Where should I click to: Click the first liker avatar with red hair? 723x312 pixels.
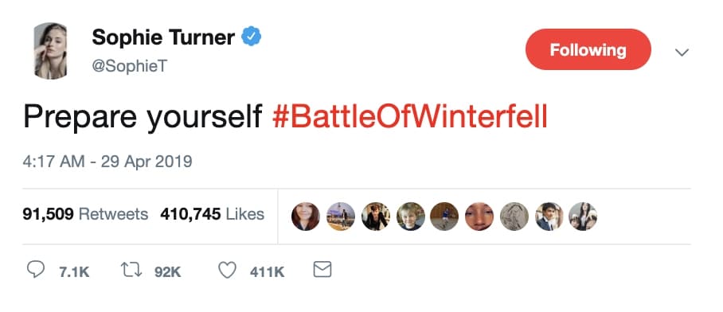coord(305,216)
